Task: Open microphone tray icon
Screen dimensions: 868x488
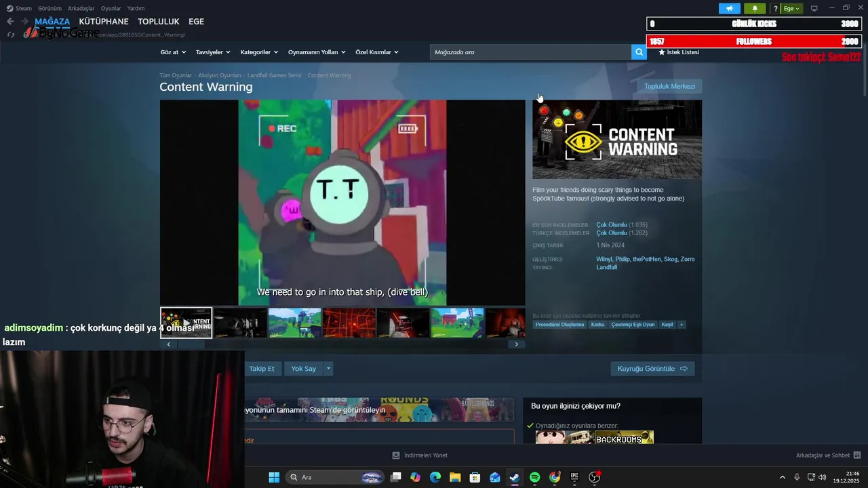Action: click(797, 477)
